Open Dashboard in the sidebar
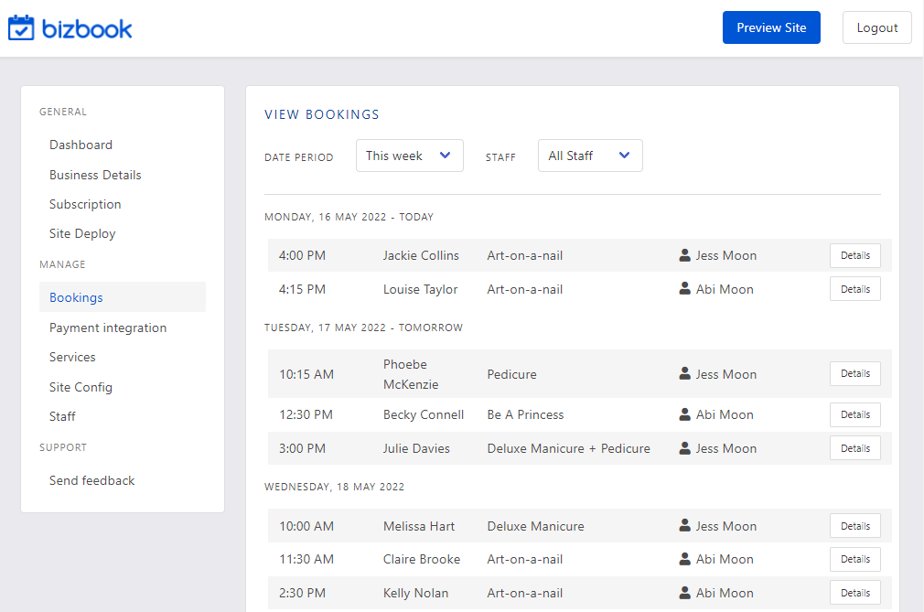924x612 pixels. click(x=81, y=145)
